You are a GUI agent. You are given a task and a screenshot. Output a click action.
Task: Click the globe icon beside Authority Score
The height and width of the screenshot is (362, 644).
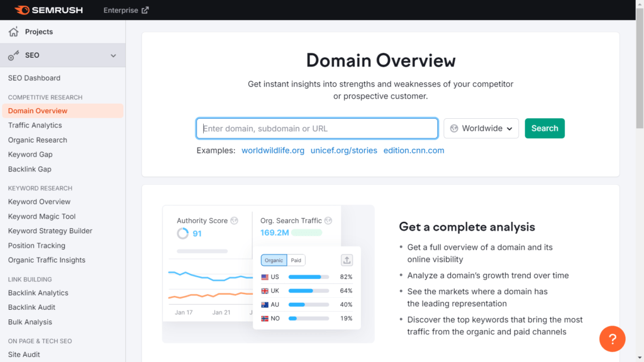tap(234, 221)
